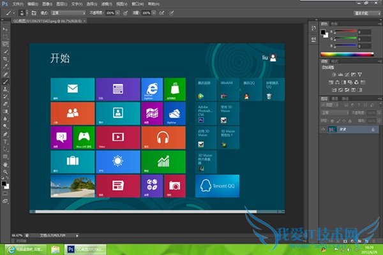The width and height of the screenshot is (383, 255).
Task: Toggle tablet pressure for size
Action: point(172,13)
